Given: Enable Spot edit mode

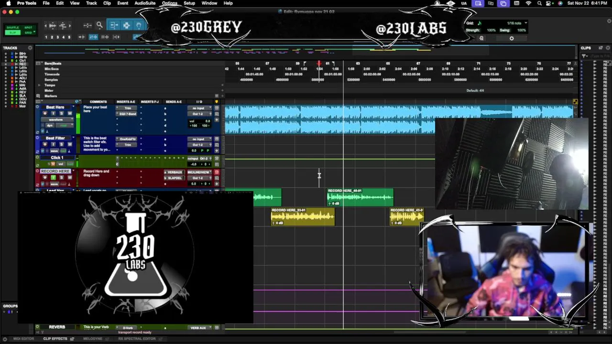Looking at the screenshot, I should [x=28, y=27].
